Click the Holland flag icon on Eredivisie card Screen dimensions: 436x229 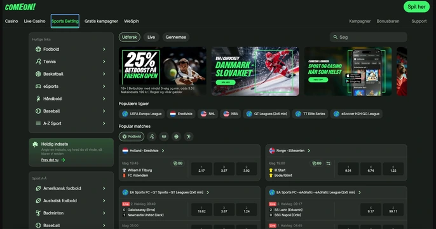[125, 151]
